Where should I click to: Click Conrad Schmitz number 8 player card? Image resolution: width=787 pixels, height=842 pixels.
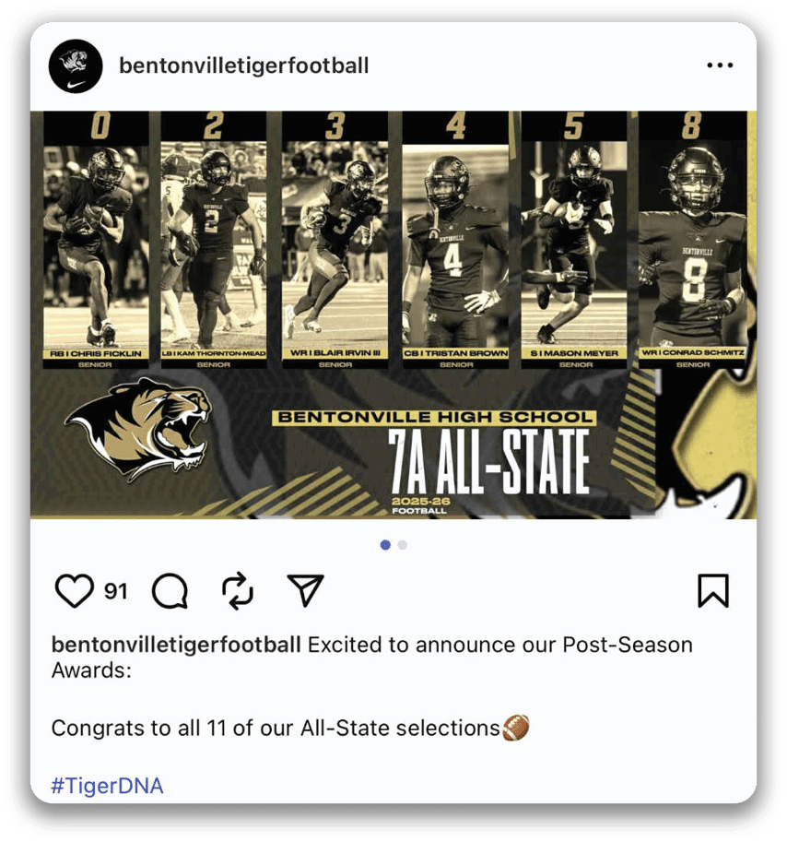692,240
